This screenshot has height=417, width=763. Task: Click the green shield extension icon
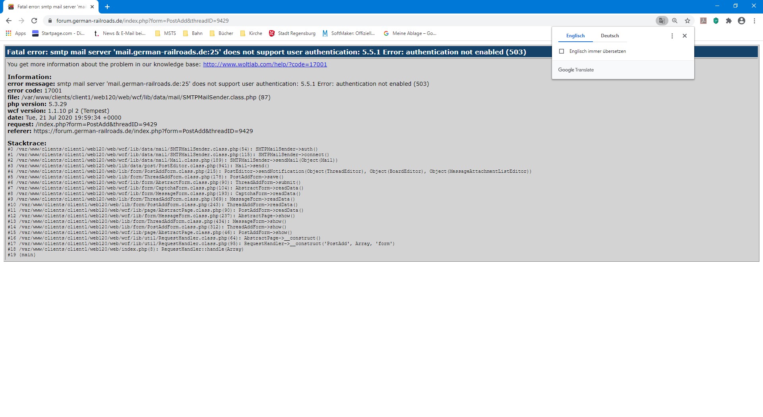coord(716,21)
